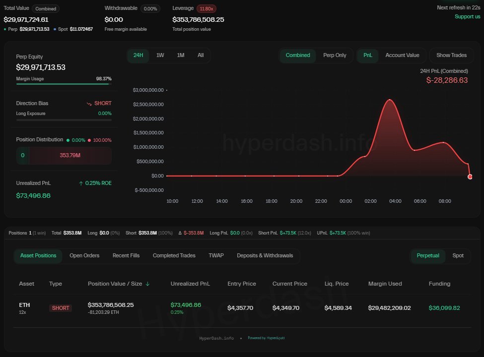
Task: Enable Show Trades on chart
Action: pyautogui.click(x=451, y=55)
